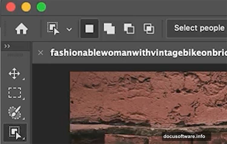Image resolution: width=227 pixels, height=144 pixels.
Task: Switch to Intersect with selection mode
Action: (x=149, y=29)
